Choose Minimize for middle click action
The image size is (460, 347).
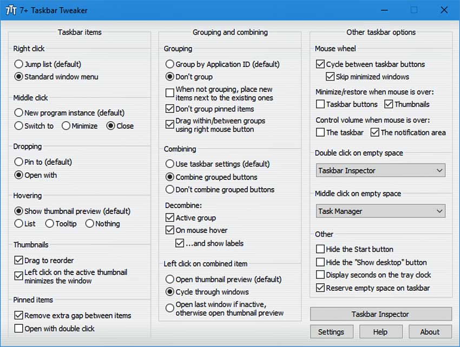tap(66, 126)
